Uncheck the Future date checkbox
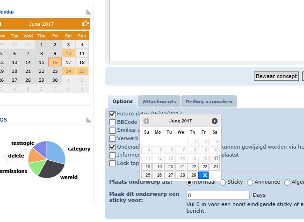 click(112, 114)
